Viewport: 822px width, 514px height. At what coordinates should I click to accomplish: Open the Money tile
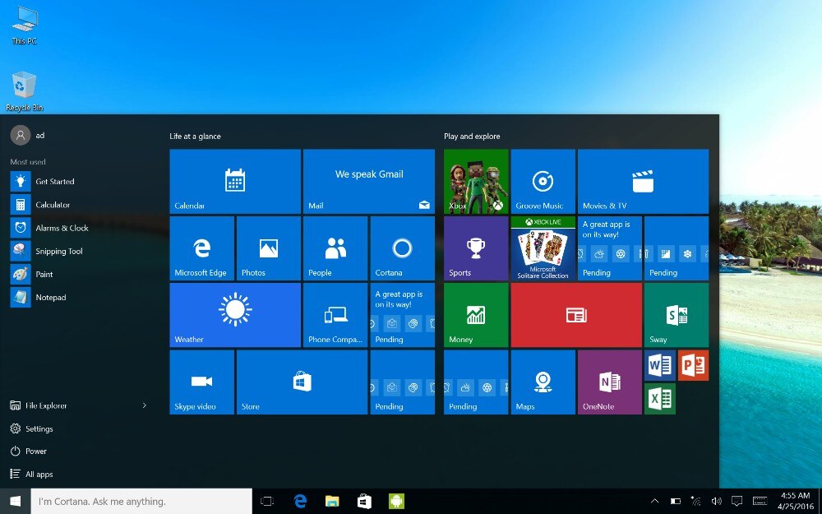(x=476, y=315)
